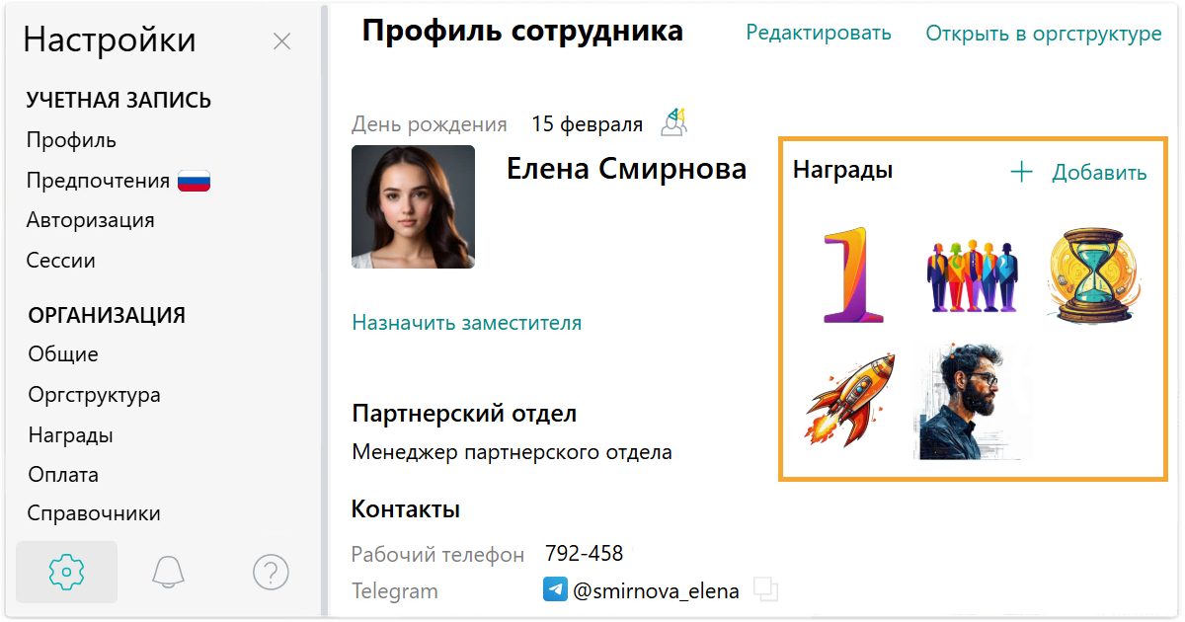This screenshot has height=622, width=1185.
Task: Click the bearded man award image
Action: pyautogui.click(x=972, y=400)
